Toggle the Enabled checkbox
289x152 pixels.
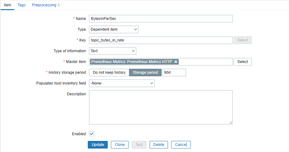pos(92,134)
